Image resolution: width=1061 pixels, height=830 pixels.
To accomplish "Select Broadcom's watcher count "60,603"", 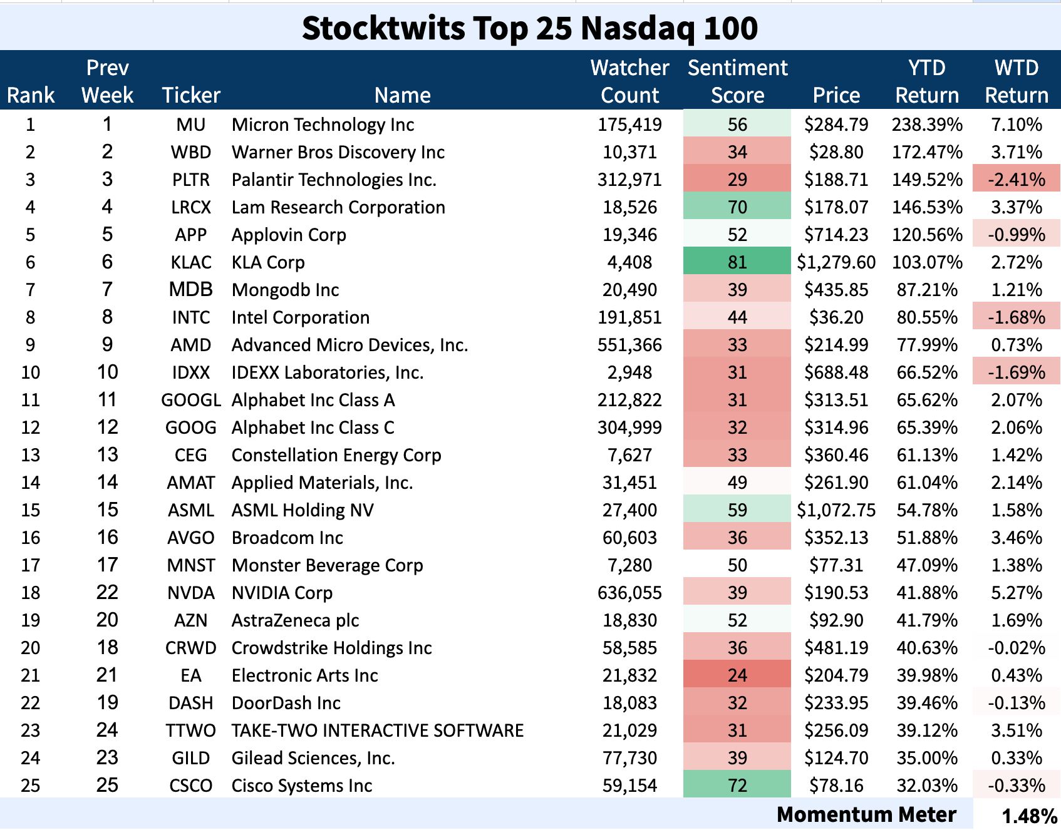I will [629, 538].
